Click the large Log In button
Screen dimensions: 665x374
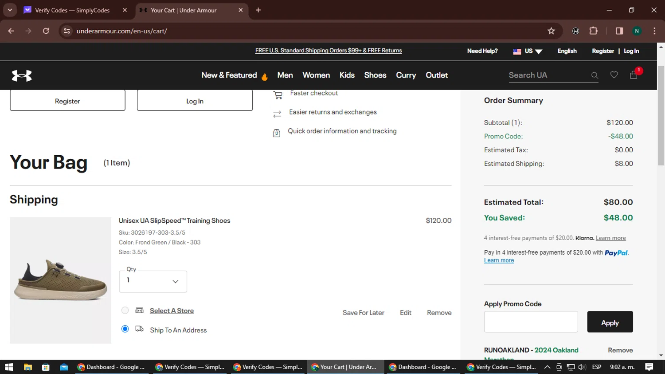195,100
